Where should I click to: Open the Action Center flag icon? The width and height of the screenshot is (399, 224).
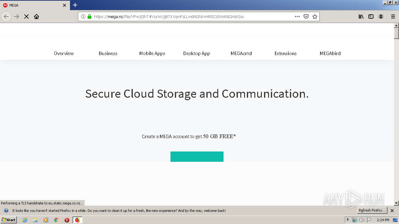click(369, 220)
